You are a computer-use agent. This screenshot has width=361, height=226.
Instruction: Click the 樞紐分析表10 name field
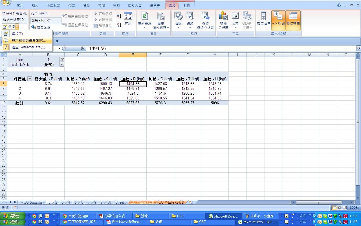(x=15, y=20)
